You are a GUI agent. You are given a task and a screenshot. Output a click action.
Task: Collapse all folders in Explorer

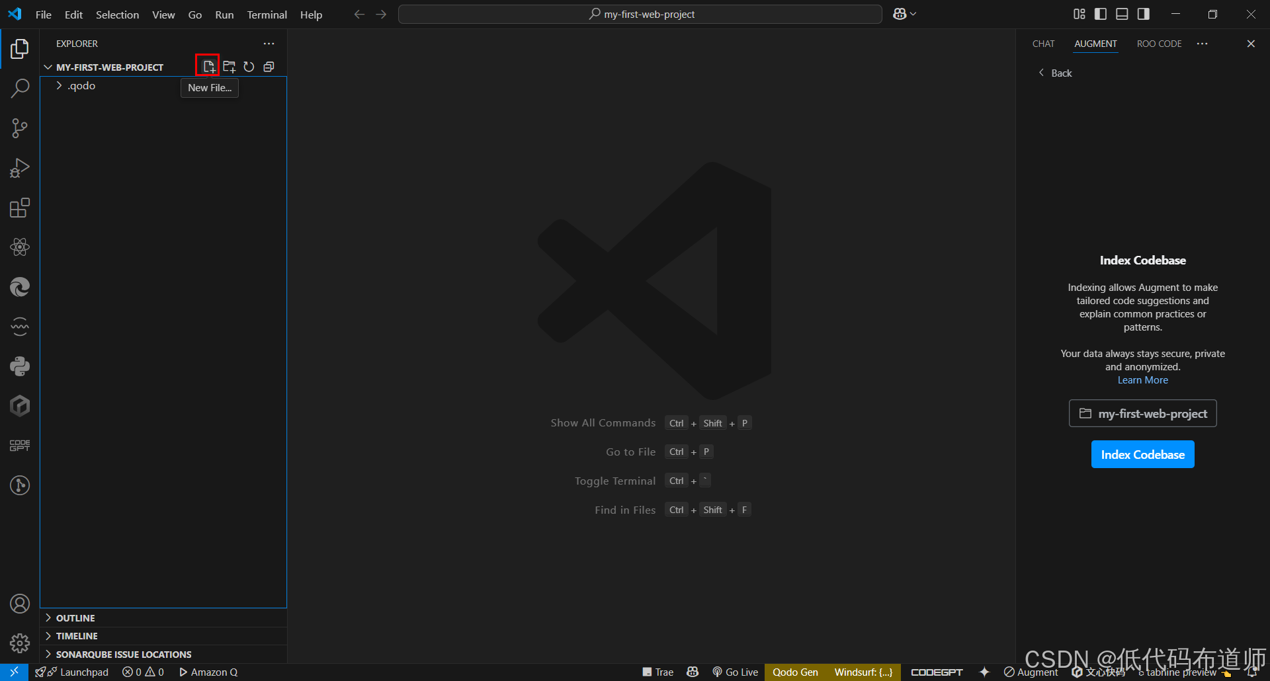coord(269,67)
